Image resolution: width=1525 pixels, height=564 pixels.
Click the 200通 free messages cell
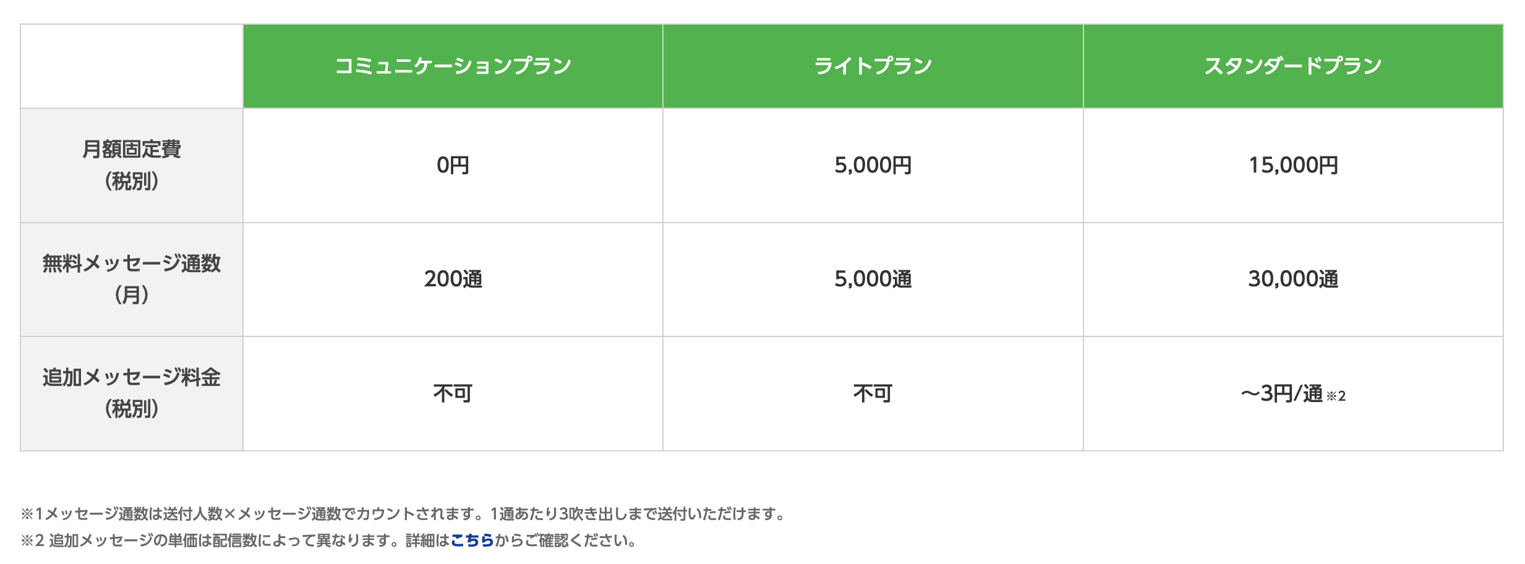[453, 280]
